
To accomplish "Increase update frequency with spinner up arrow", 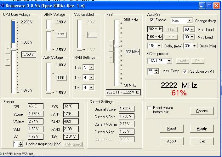I will (x=21, y=143).
